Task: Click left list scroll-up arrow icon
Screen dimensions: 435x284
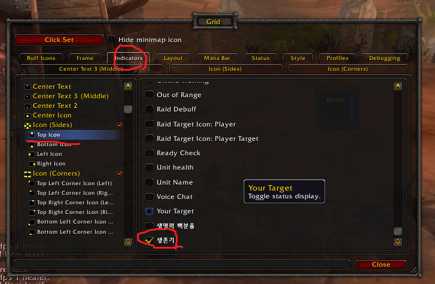Action: point(128,86)
